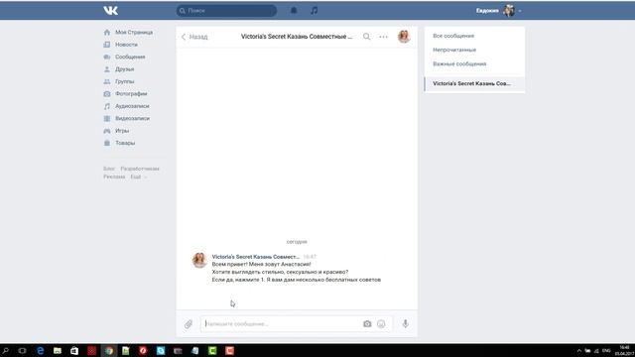
Task: Go to Моя Страница
Action: (134, 32)
